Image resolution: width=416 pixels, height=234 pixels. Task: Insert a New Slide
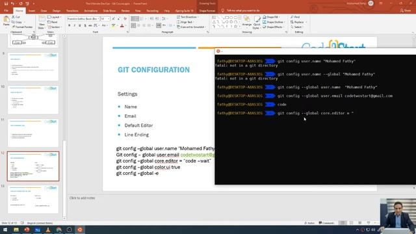coord(42,22)
